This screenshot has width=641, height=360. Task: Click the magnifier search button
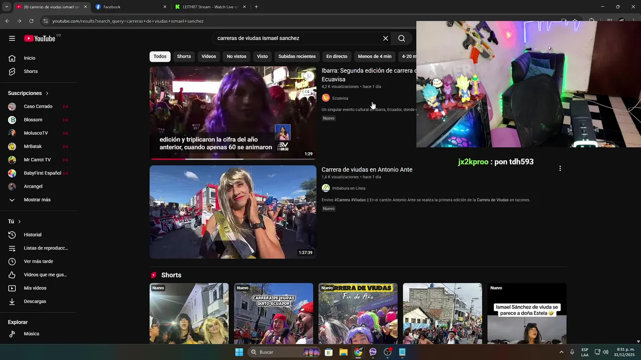(402, 38)
